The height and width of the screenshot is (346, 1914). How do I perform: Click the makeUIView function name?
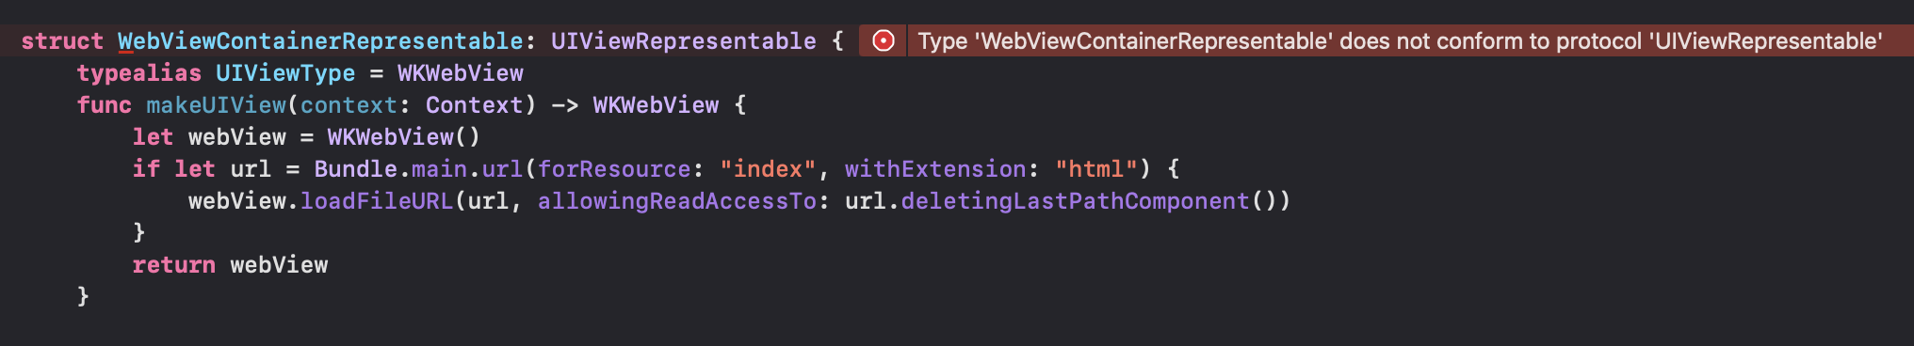[x=216, y=104]
